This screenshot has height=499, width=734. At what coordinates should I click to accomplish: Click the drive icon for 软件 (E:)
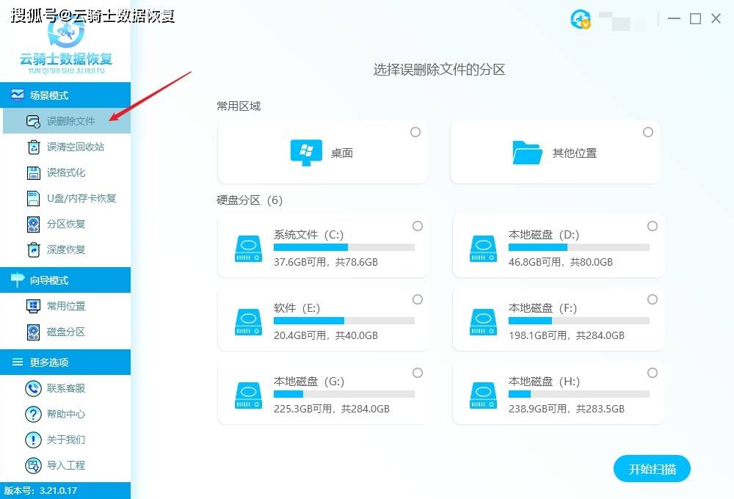pyautogui.click(x=249, y=322)
